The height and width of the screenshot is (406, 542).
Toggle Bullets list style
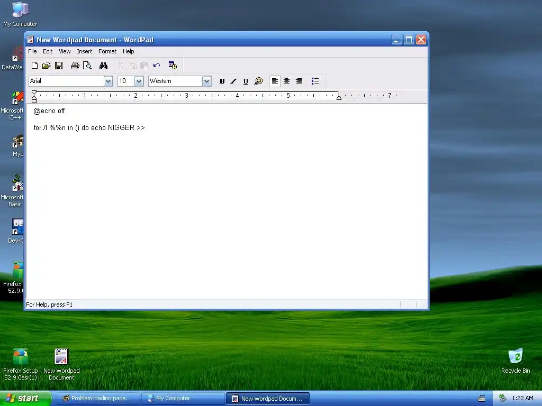tap(315, 81)
